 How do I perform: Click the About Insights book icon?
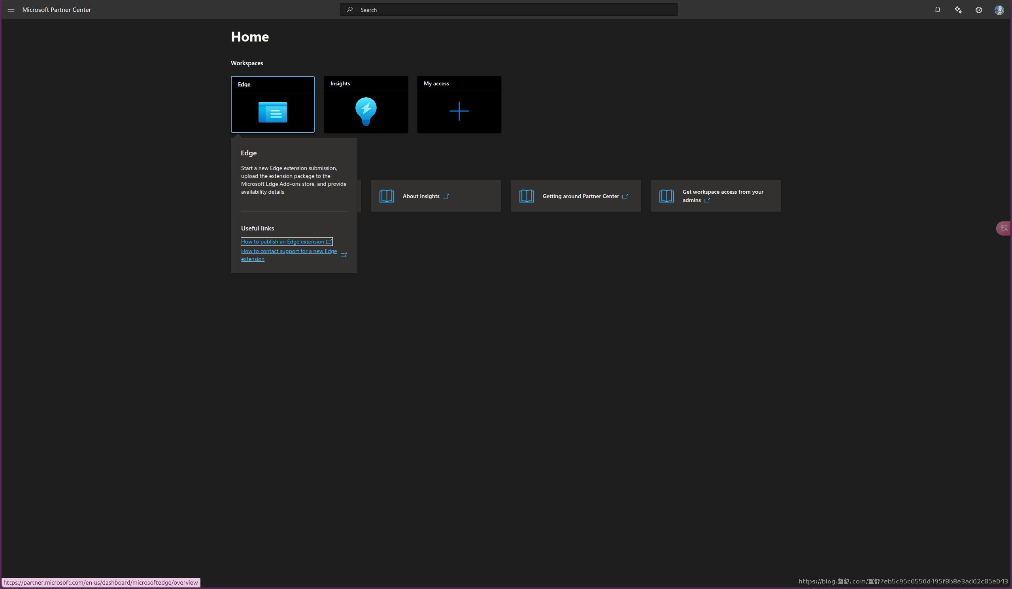[387, 196]
